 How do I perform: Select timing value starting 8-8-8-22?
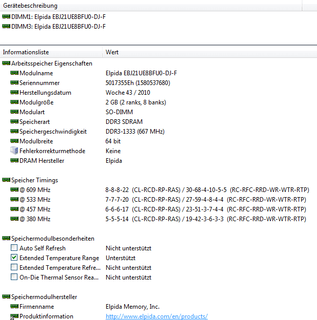pyautogui.click(x=207, y=190)
